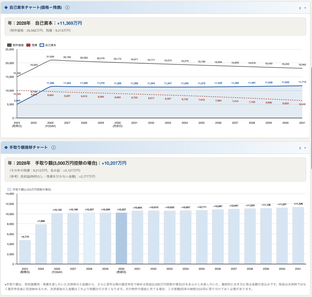312x297 pixels.
Task: Click the 8,884 loan balance label
Action: click(x=118, y=97)
